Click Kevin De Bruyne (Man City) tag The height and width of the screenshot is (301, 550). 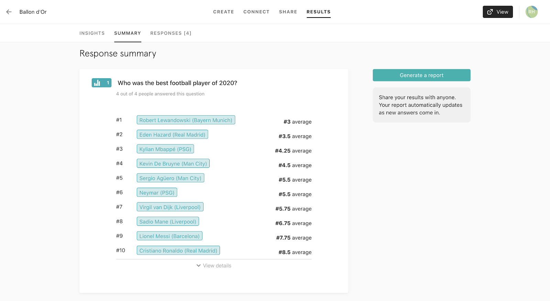(x=173, y=163)
